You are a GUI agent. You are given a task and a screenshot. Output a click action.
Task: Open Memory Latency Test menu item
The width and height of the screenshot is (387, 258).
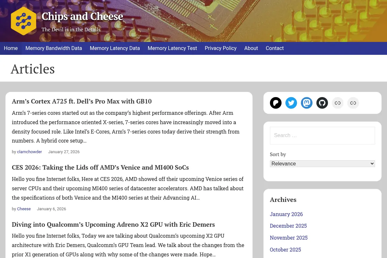172,48
